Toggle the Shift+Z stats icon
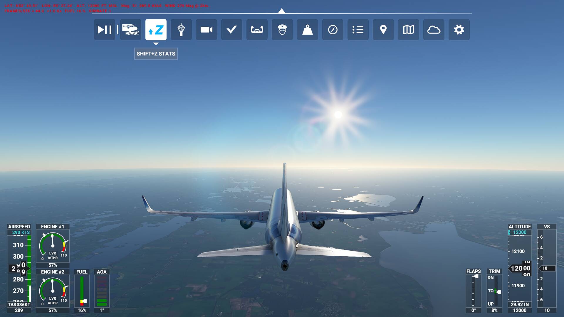Viewport: 564px width, 317px height. pyautogui.click(x=156, y=30)
